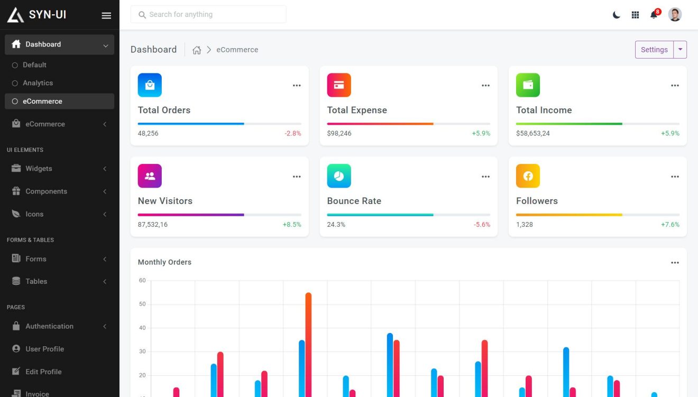Open the Settings split-button dropdown arrow
The image size is (698, 397).
click(x=681, y=49)
